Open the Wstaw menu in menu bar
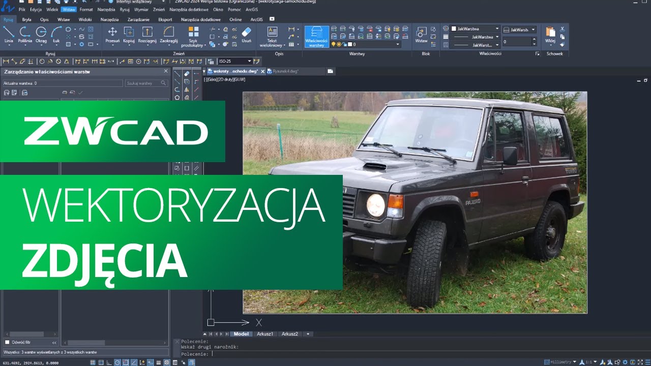This screenshot has width=651, height=366. coord(69,9)
